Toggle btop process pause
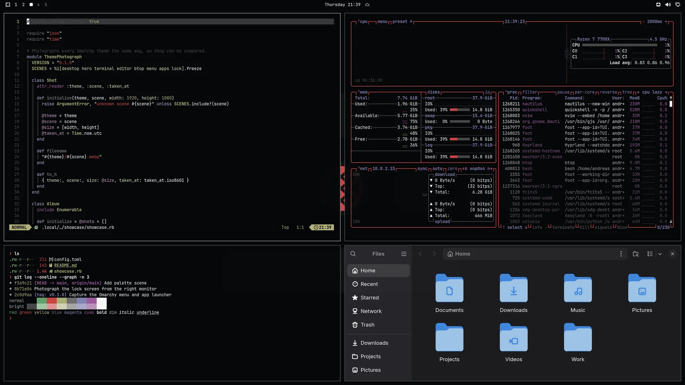 tap(563, 92)
